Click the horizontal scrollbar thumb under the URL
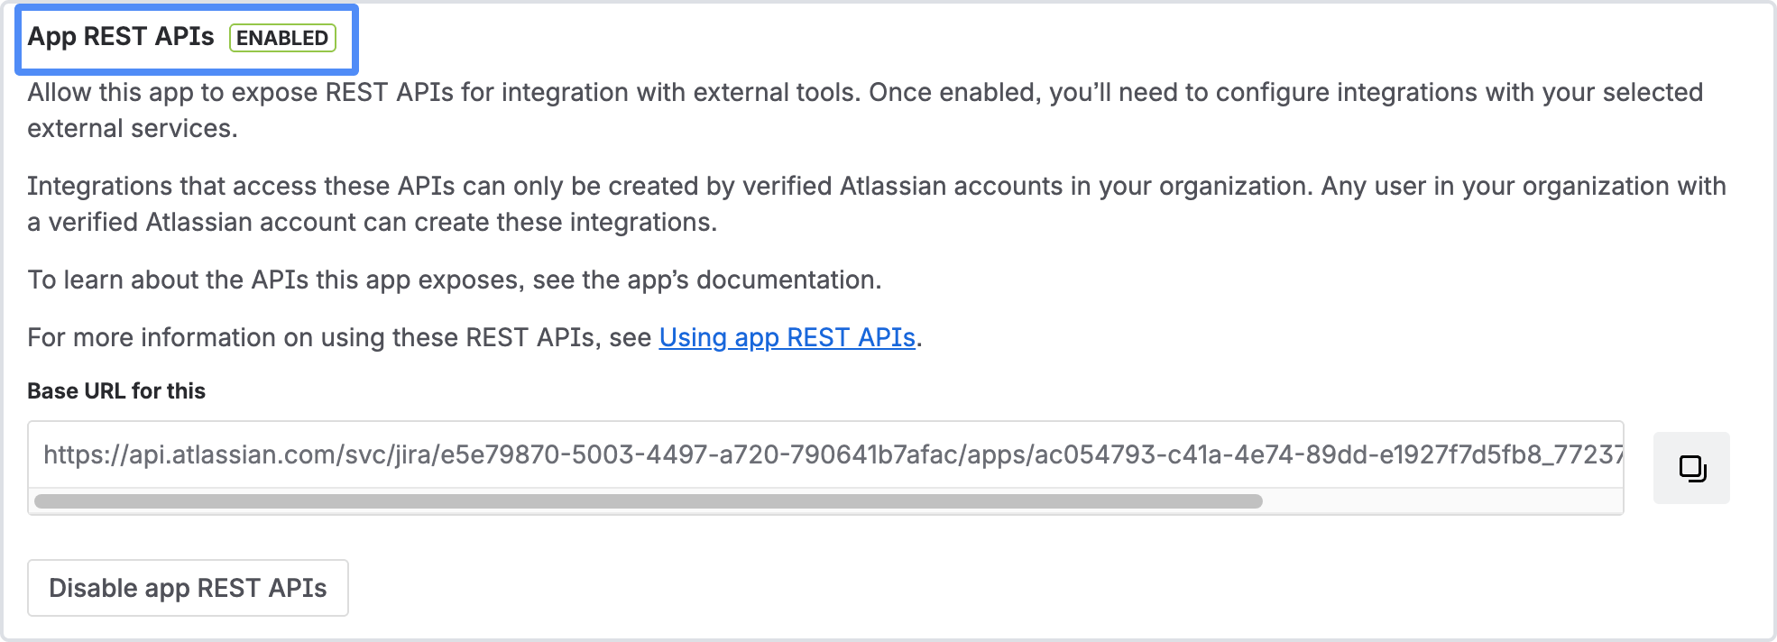The width and height of the screenshot is (1777, 642). tap(648, 501)
